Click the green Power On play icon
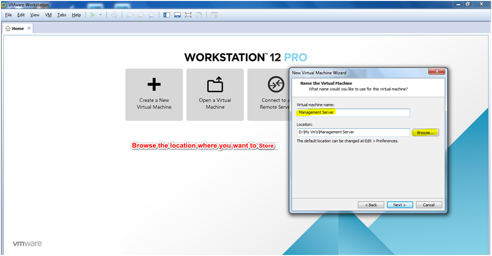492x256 pixels. (x=93, y=15)
